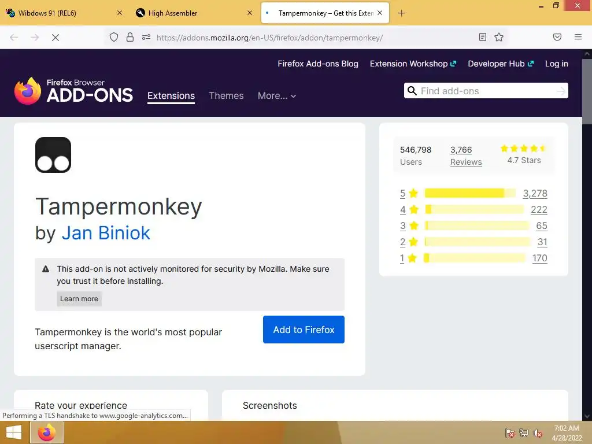
Task: Save page to Pocket
Action: 557,37
